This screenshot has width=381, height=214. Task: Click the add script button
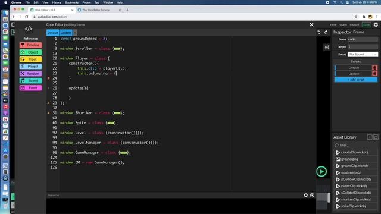click(x=356, y=80)
